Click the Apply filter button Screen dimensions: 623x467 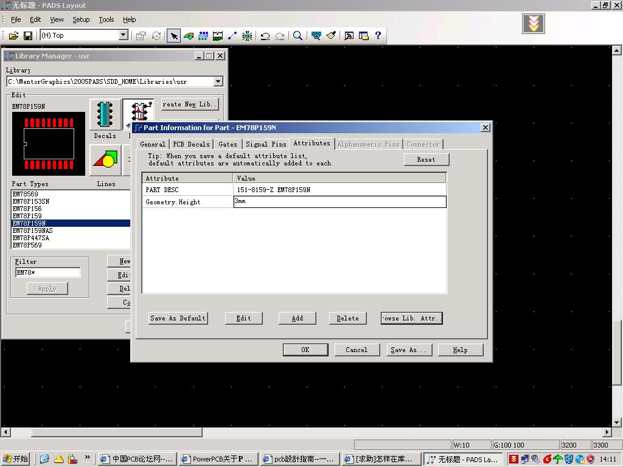(47, 289)
